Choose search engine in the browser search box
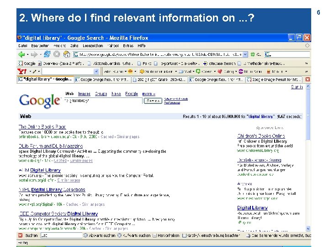Viewport: 329px width, 247px height. coord(268,54)
